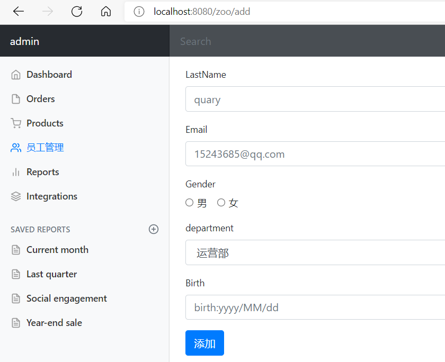Viewport: 445px width, 362px height.
Task: Select the 男 gender radio button
Action: (x=190, y=203)
